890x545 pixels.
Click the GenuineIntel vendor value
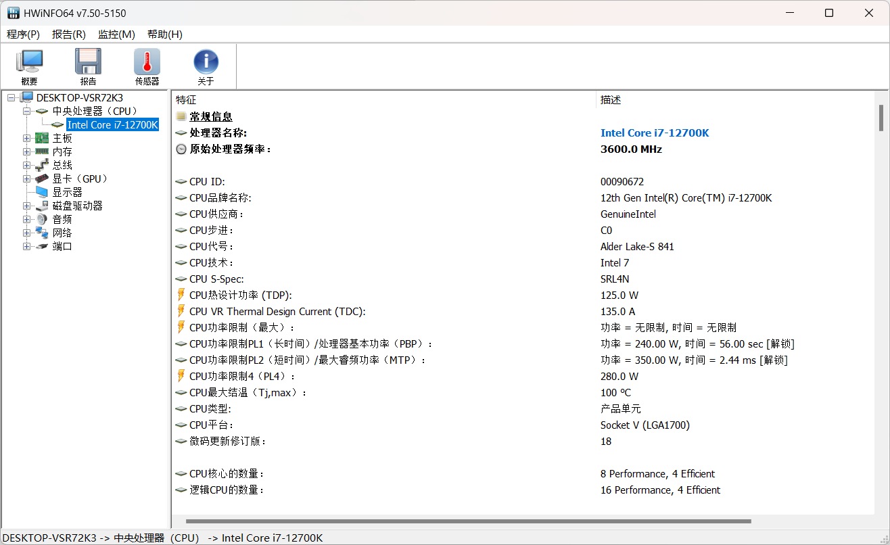(628, 214)
